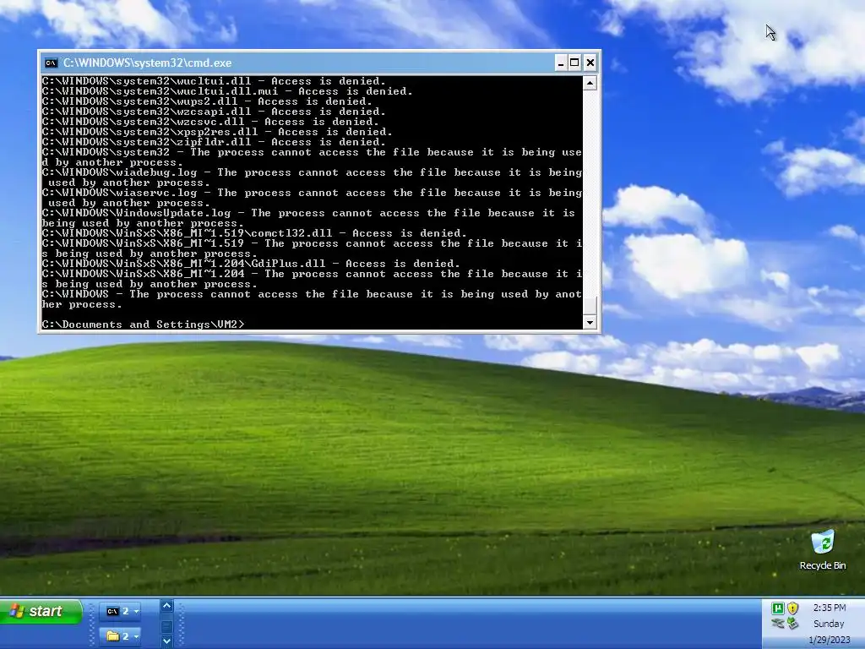Screen dimensions: 865x649
Task: Click the cmd.exe title bar system icon
Action: (51, 63)
